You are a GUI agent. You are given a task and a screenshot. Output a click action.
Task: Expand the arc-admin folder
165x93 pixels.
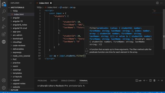(21, 35)
